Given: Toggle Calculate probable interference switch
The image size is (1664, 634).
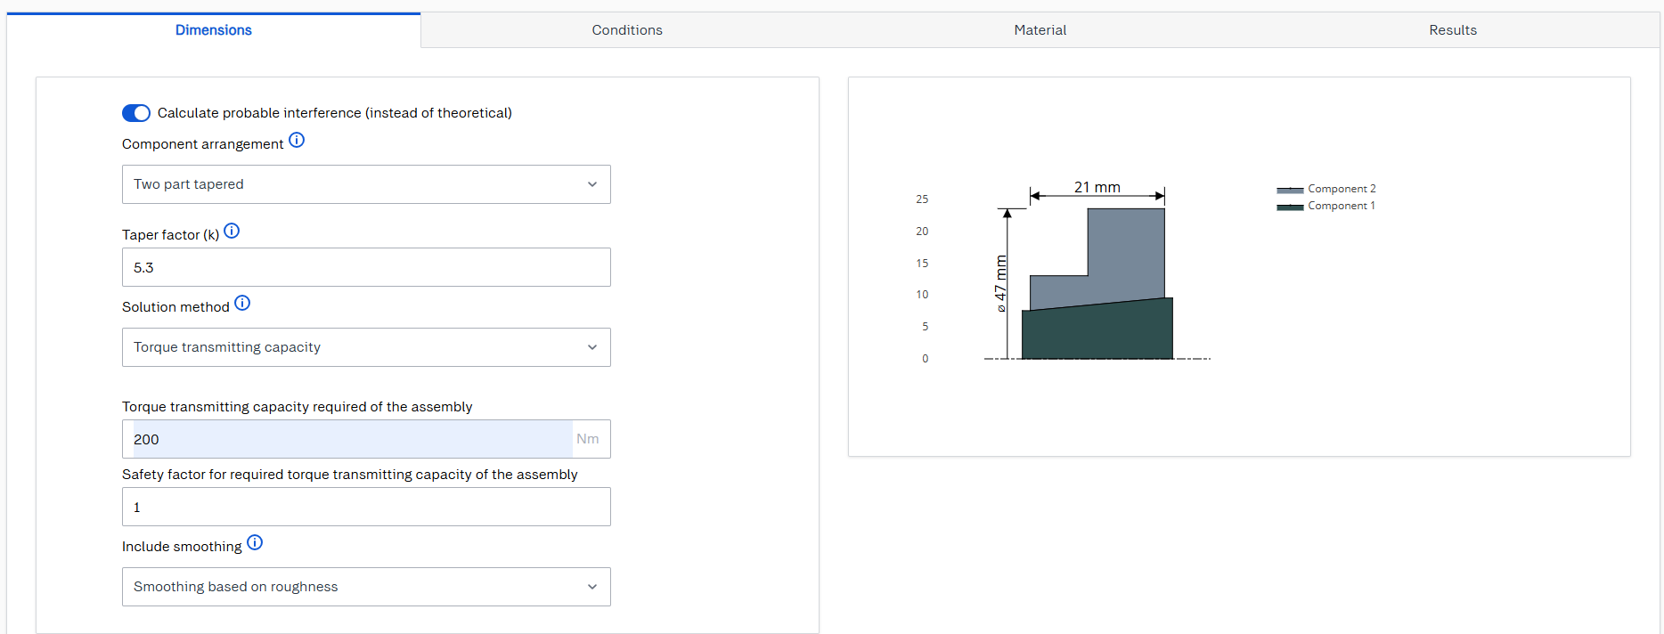Looking at the screenshot, I should click(136, 113).
